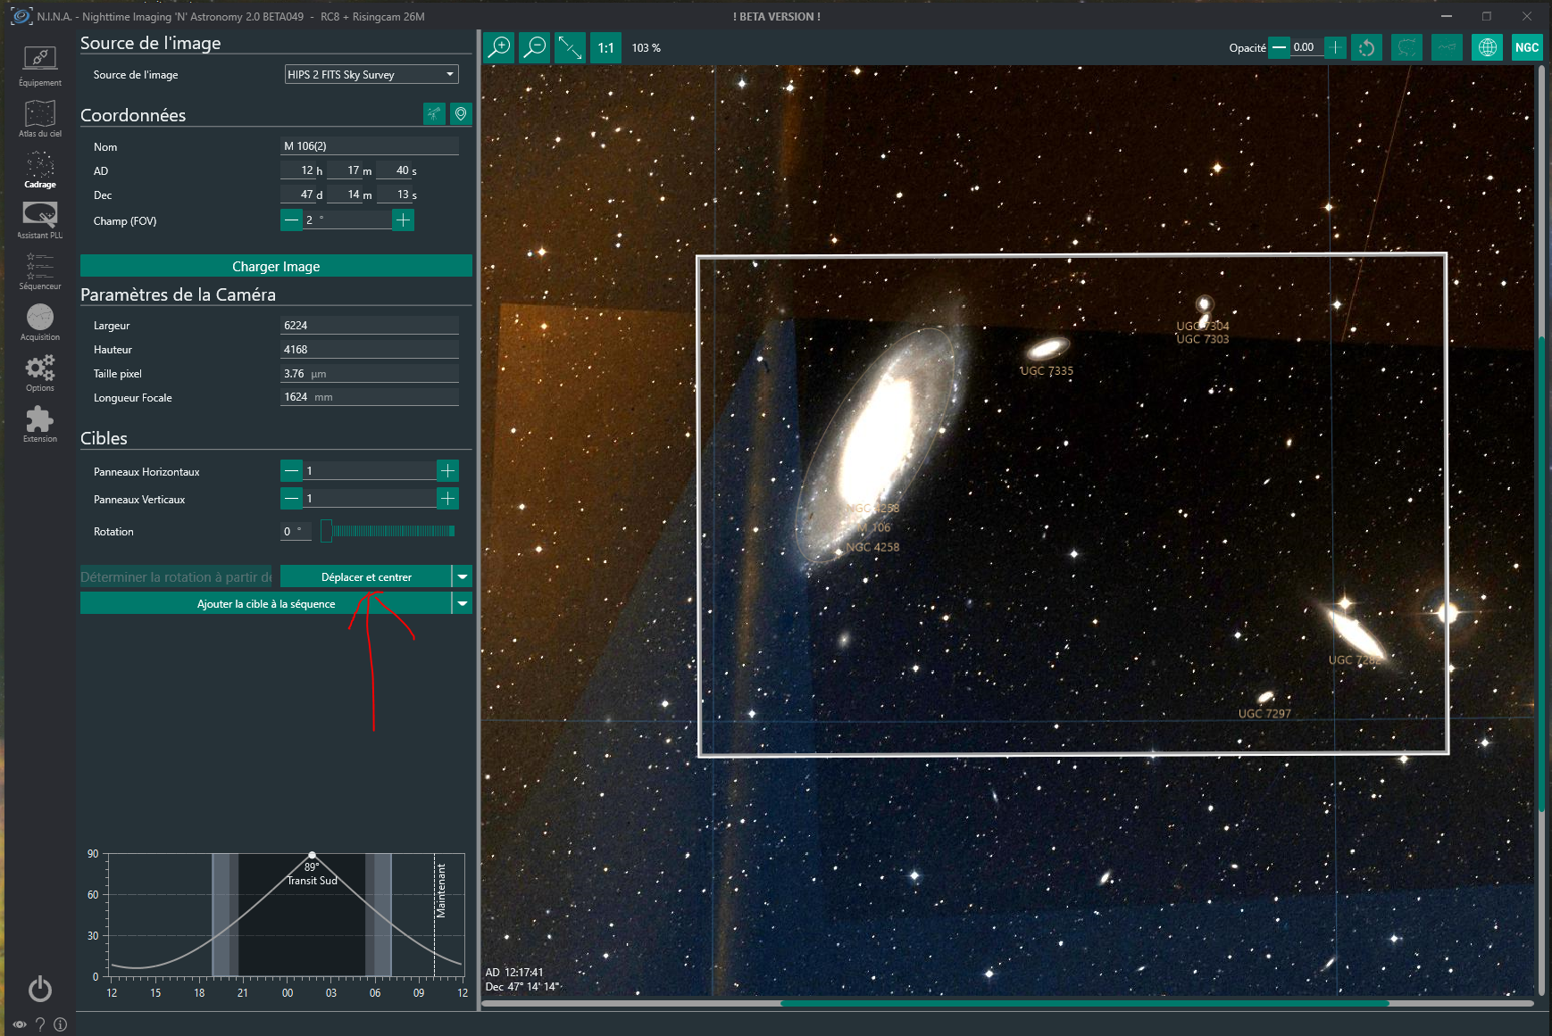Click the location pin icon beside Coordonnées
Viewport: 1552px width, 1036px height.
(x=461, y=114)
